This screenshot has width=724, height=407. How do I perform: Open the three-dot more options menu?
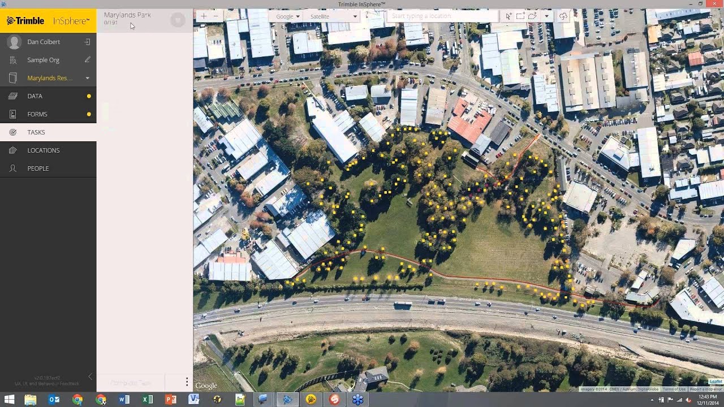[187, 382]
